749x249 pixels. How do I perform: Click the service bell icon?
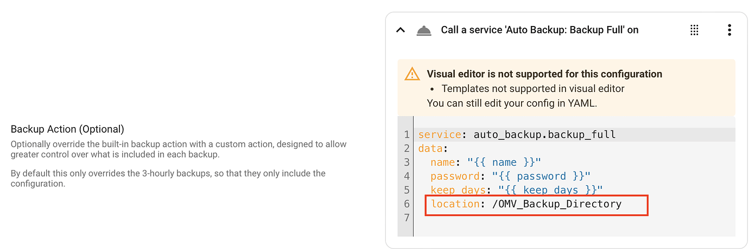coord(424,30)
